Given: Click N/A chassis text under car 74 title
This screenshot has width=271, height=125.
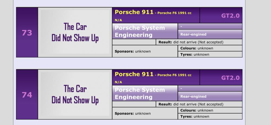Looking at the screenshot, I should [118, 82].
